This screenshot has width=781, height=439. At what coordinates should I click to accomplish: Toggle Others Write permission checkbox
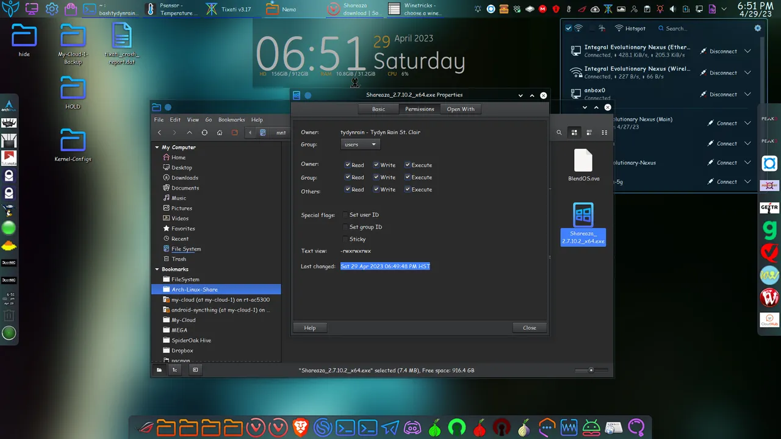[376, 190]
